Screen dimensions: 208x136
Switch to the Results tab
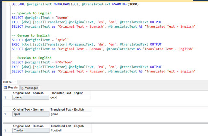[x=11, y=88]
